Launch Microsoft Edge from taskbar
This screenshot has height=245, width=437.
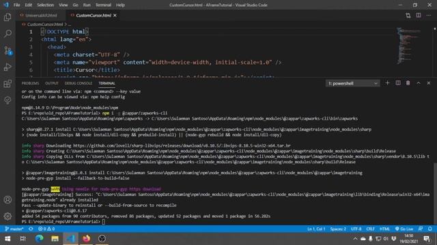[x=39, y=239]
